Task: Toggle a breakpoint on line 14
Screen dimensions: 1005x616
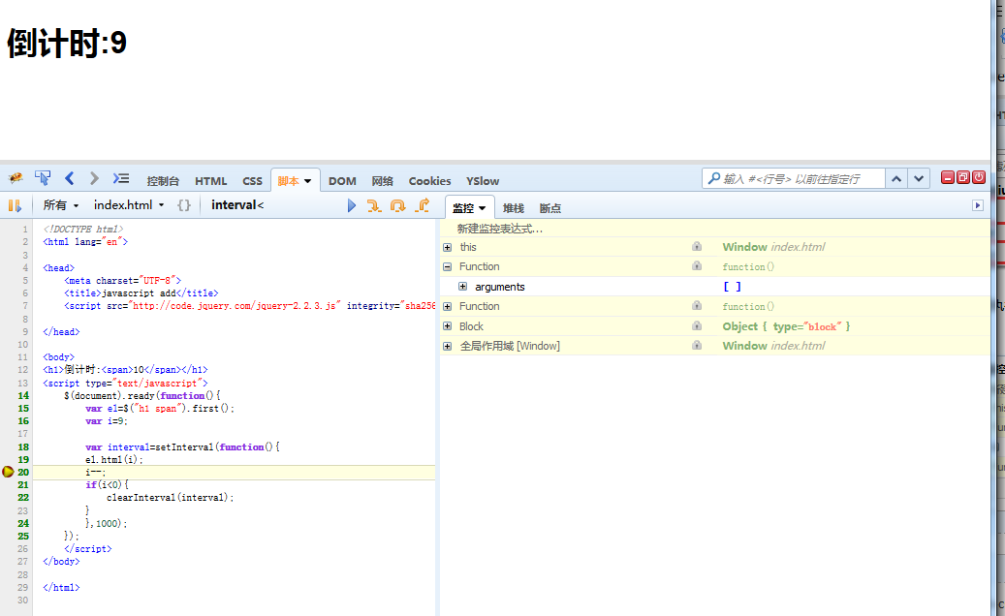Action: 23,396
